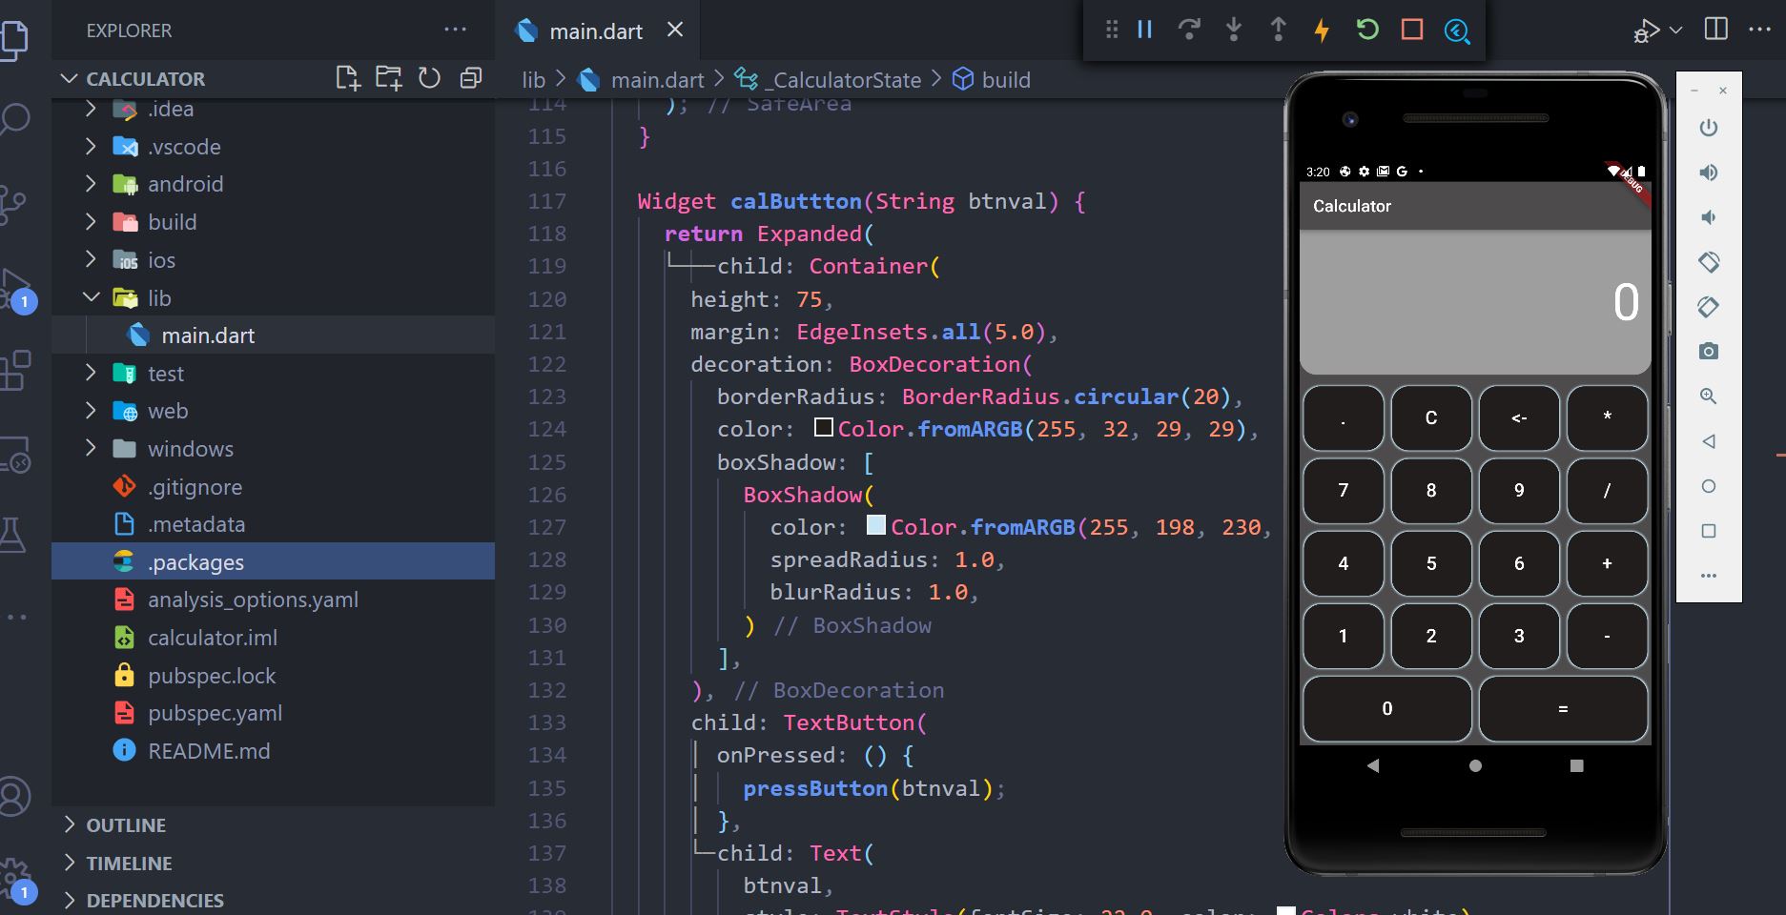This screenshot has height=915, width=1786.
Task: Trigger hot reload with the lightning icon
Action: (1321, 30)
